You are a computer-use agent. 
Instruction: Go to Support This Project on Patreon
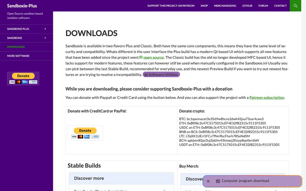coord(171,6)
